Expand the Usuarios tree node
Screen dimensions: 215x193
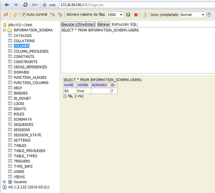coord(4,182)
